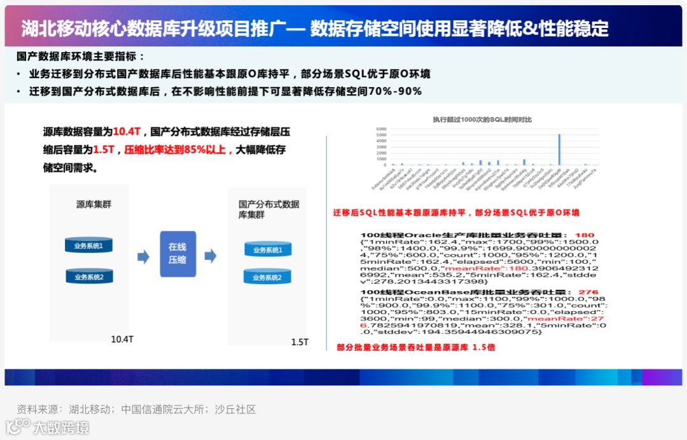The image size is (687, 440).
Task: Click the 业务系统2 cylinder in 源库集群
Action: tap(89, 276)
